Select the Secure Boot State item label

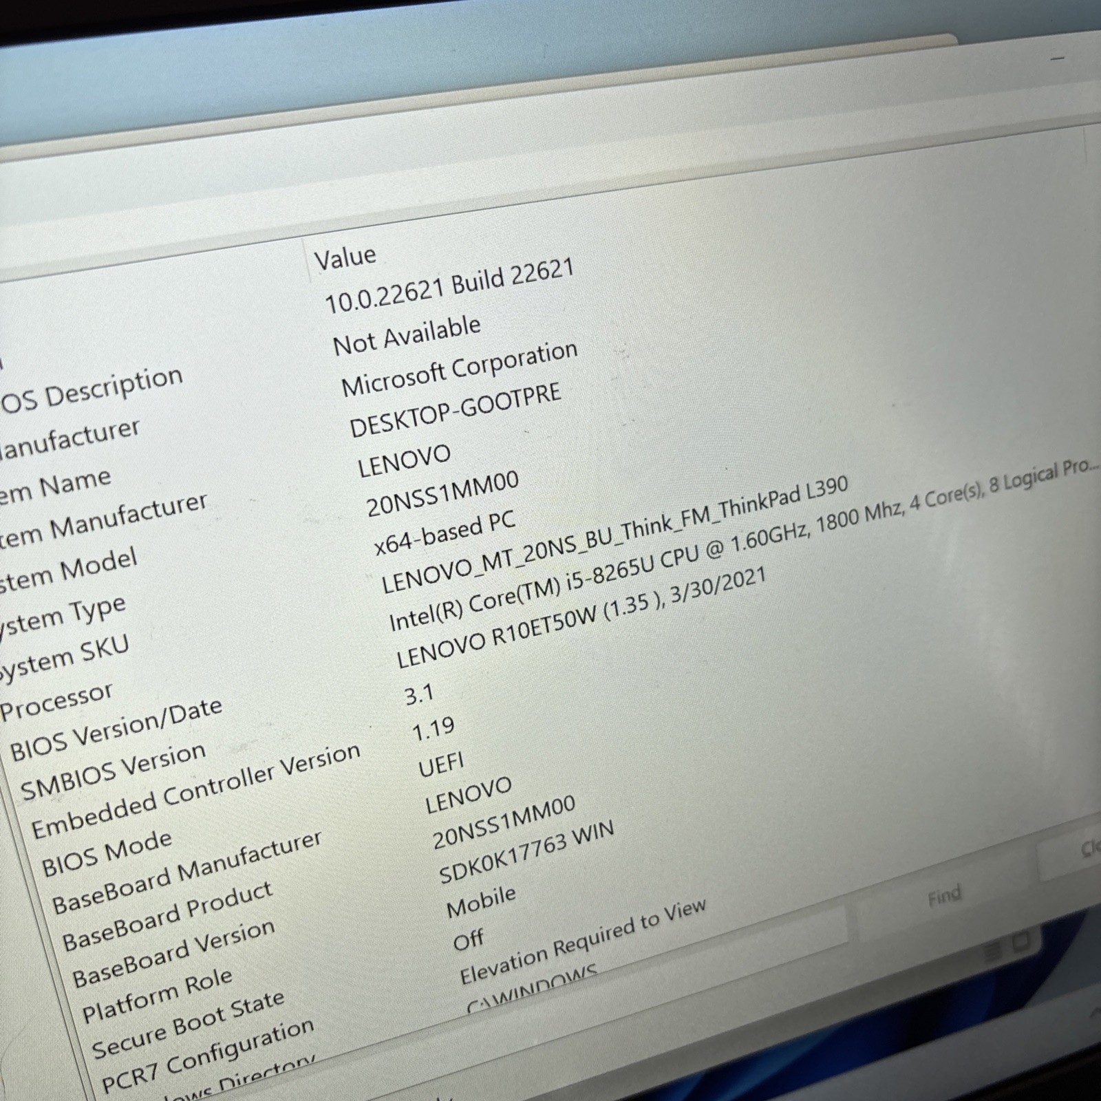click(188, 1025)
